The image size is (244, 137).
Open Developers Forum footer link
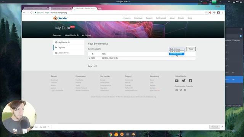[x=131, y=91]
